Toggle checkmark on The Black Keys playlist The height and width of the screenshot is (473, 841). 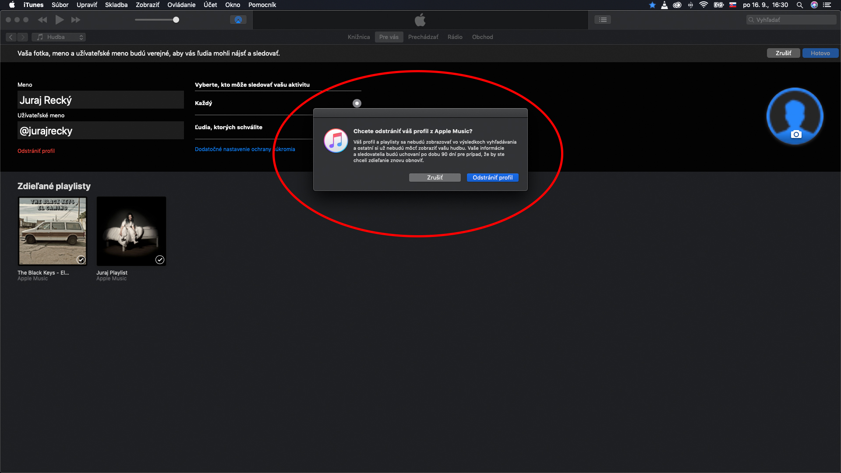point(81,260)
